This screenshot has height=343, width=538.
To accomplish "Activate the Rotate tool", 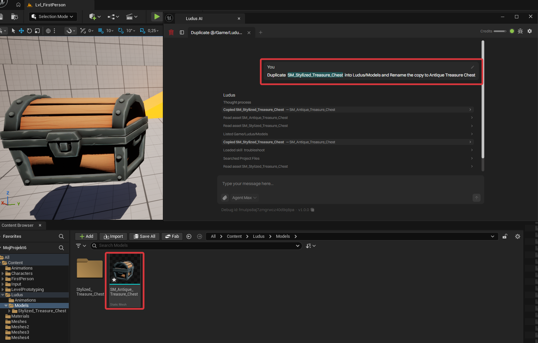I will pos(29,31).
